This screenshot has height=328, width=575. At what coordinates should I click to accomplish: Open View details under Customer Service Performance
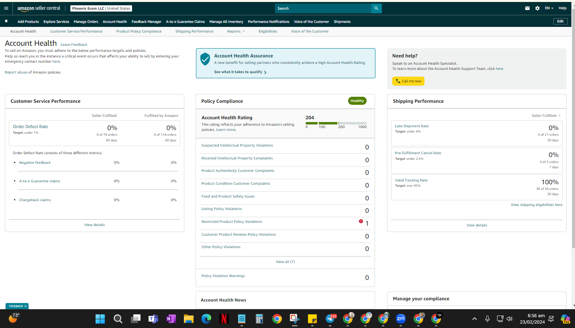(94, 225)
